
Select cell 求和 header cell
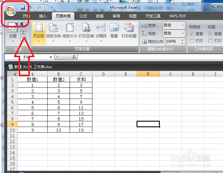(x=81, y=79)
